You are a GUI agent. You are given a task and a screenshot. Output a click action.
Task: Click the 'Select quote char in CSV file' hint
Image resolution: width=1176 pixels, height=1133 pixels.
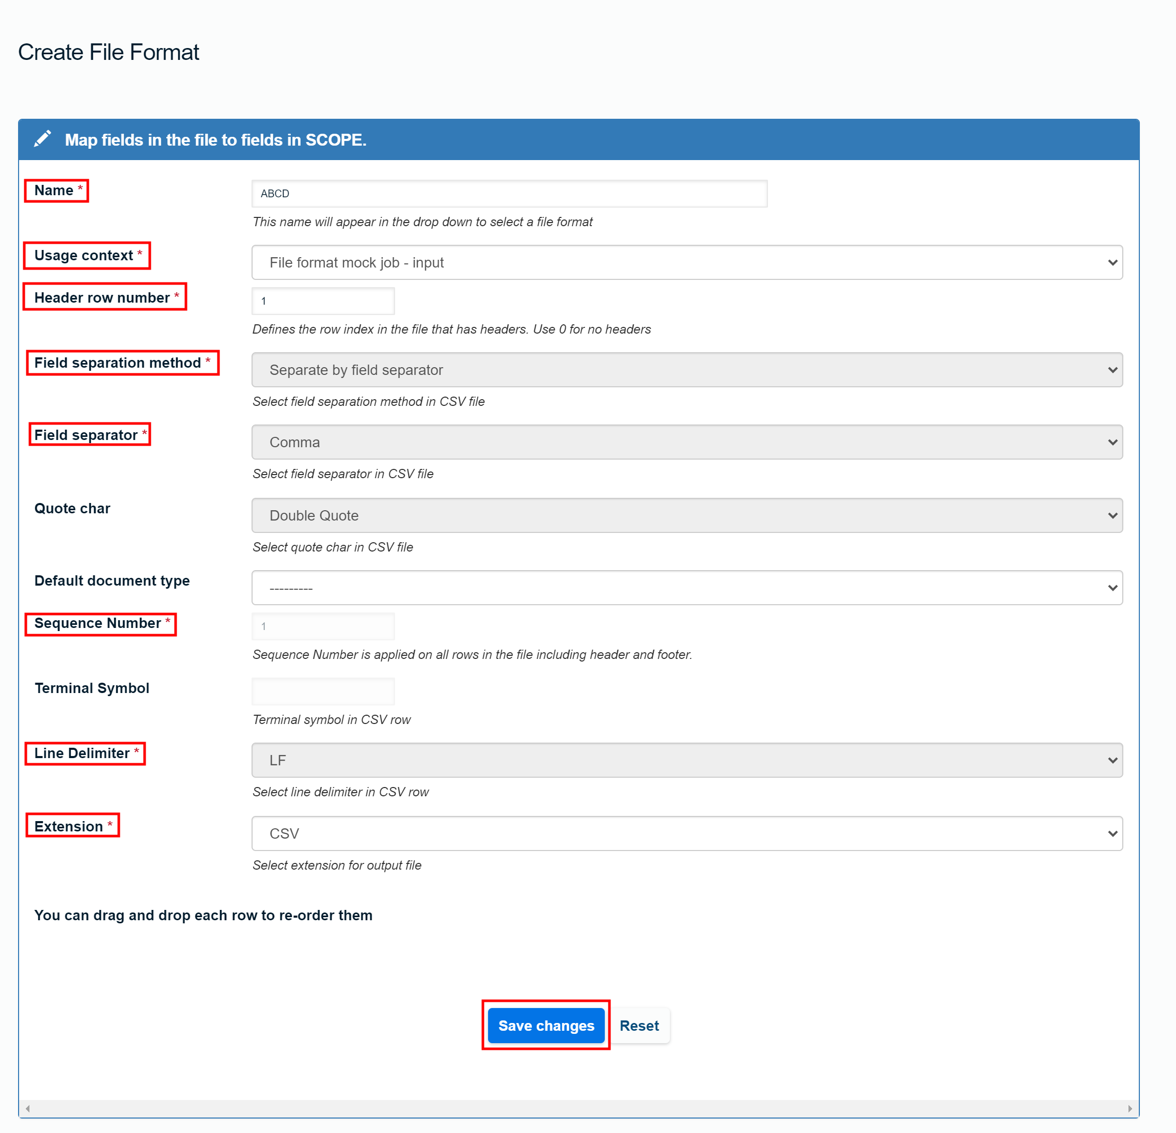333,547
